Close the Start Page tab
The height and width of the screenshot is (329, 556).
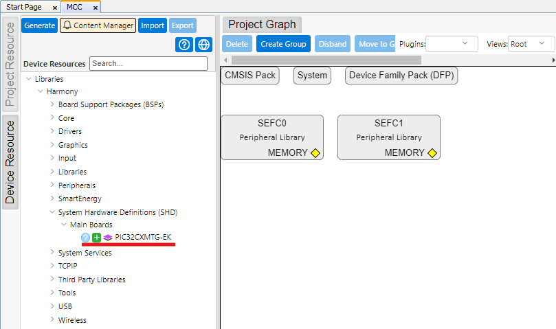55,8
